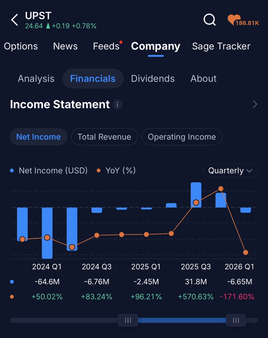Screen dimensions: 268x338
Task: Click the +50.02% YoY value
Action: [x=47, y=297]
